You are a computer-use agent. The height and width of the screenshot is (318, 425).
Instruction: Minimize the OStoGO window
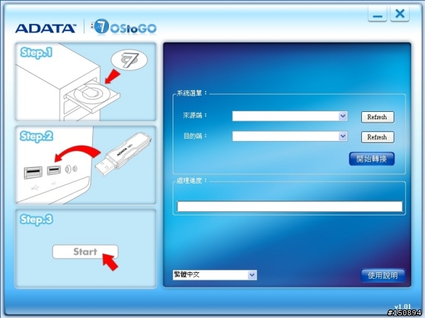[x=377, y=14]
